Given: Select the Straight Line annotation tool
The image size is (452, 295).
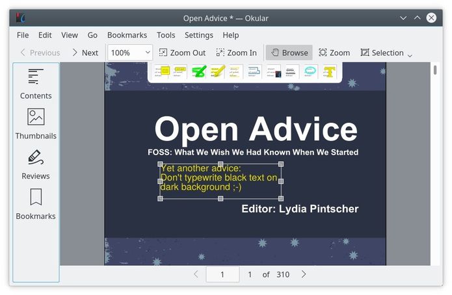Looking at the screenshot, I should [235, 71].
